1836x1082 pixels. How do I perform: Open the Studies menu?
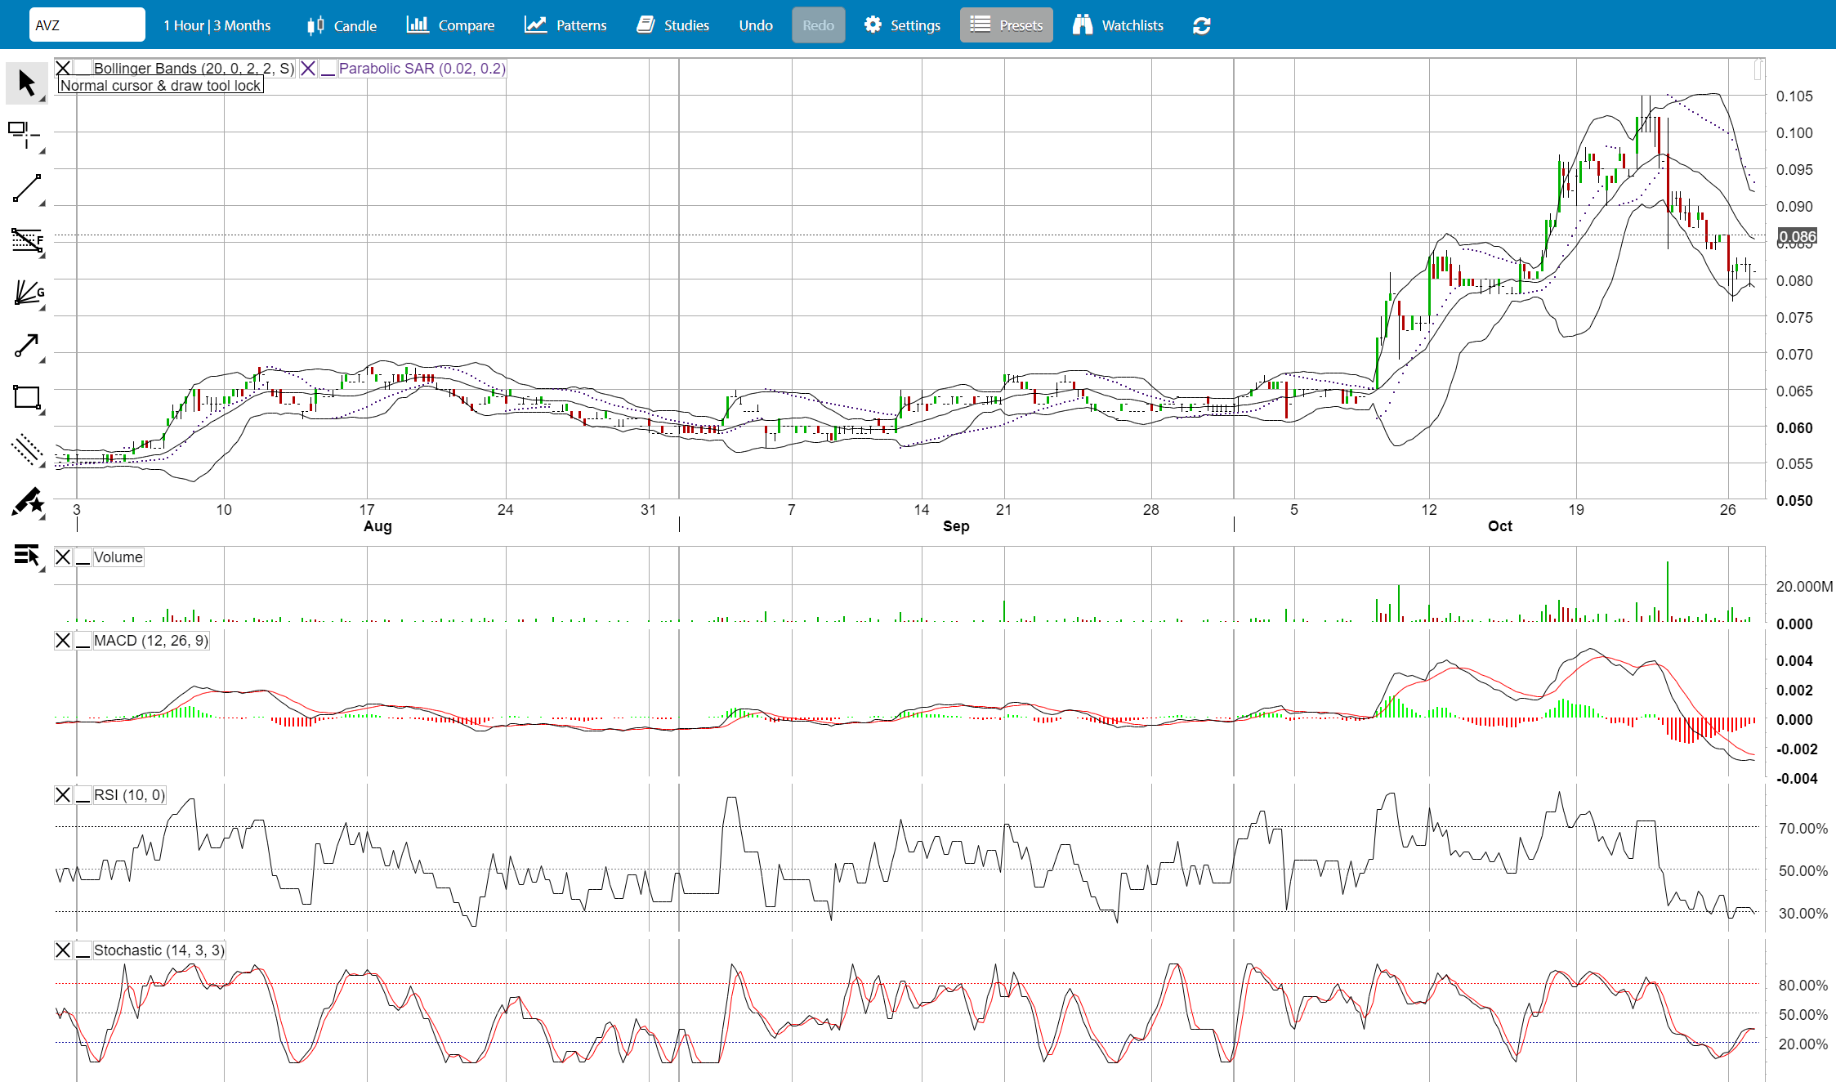click(673, 25)
